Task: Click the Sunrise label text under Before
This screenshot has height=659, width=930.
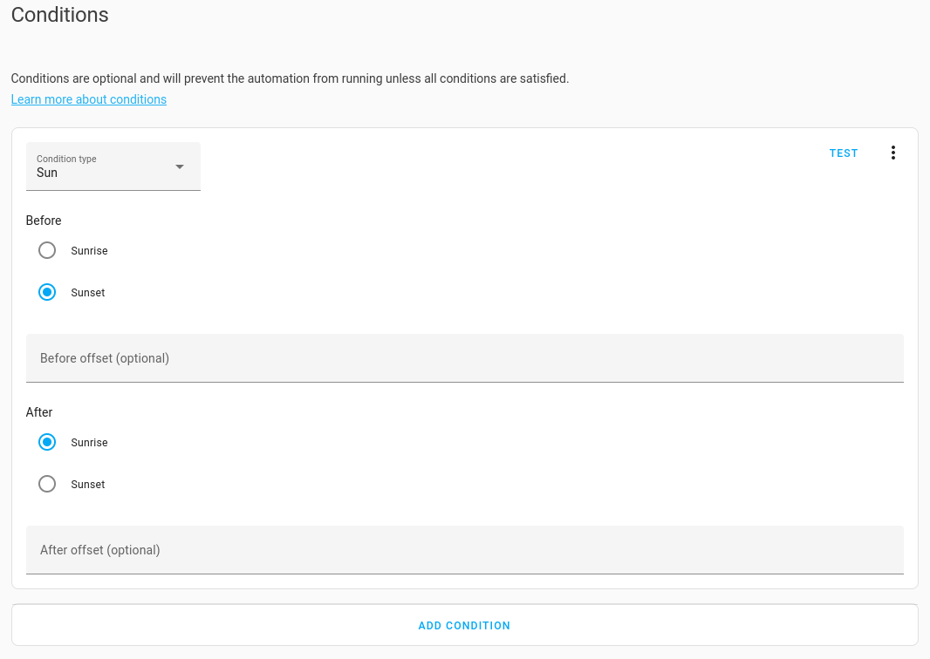Action: [x=89, y=251]
